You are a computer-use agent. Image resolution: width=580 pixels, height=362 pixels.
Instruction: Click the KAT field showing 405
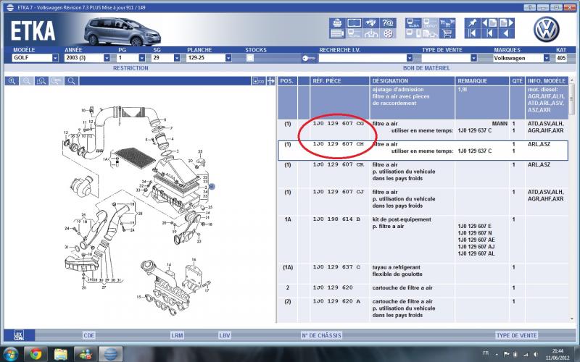pos(560,58)
